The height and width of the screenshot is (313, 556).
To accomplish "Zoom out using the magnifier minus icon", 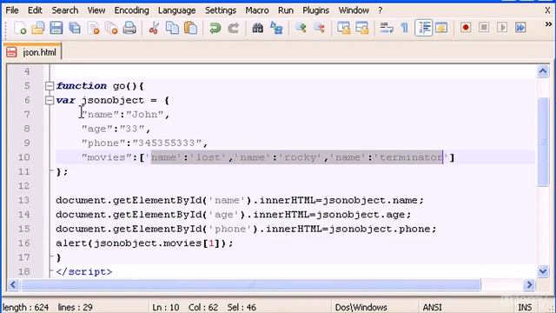I will (x=319, y=28).
